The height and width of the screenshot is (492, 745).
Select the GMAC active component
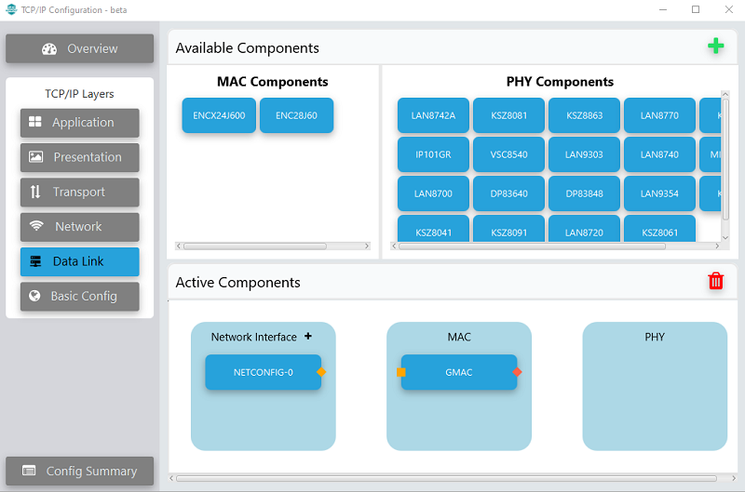(459, 372)
